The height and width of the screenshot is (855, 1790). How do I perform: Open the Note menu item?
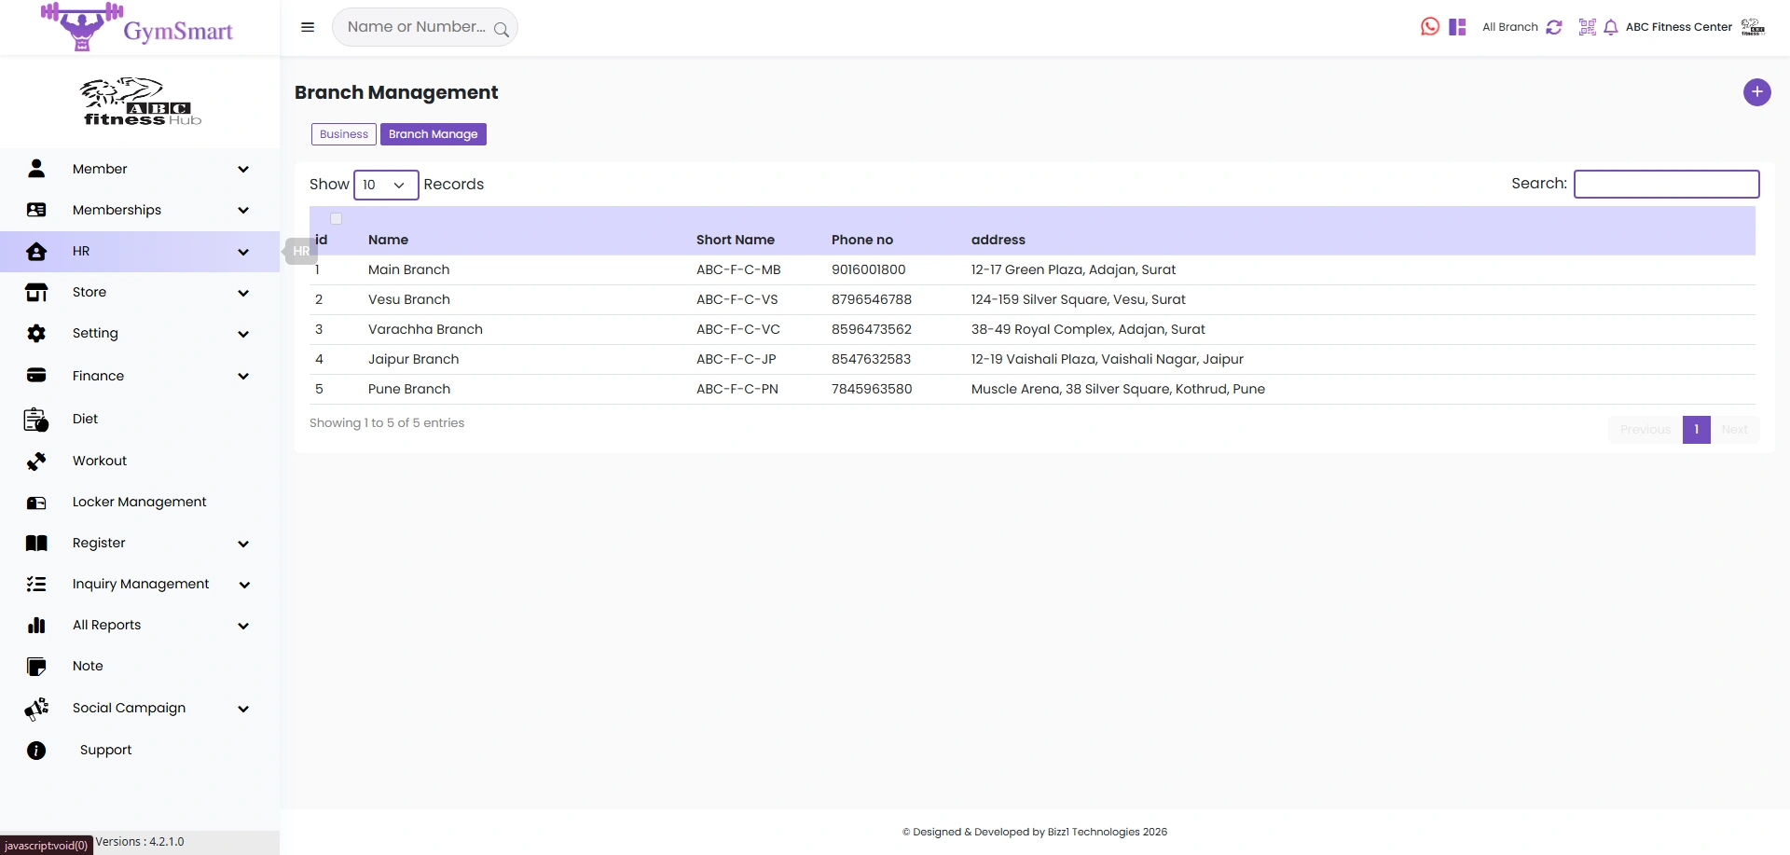click(88, 666)
